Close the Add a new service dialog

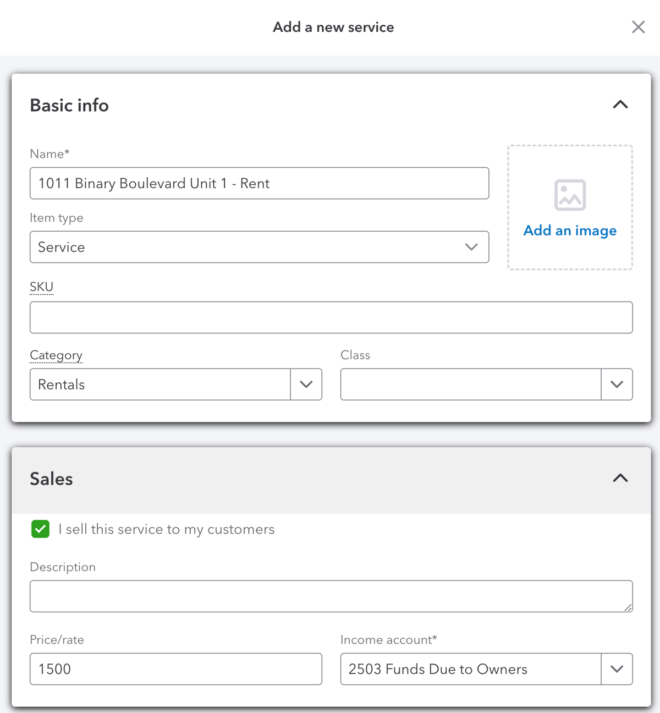(x=638, y=27)
